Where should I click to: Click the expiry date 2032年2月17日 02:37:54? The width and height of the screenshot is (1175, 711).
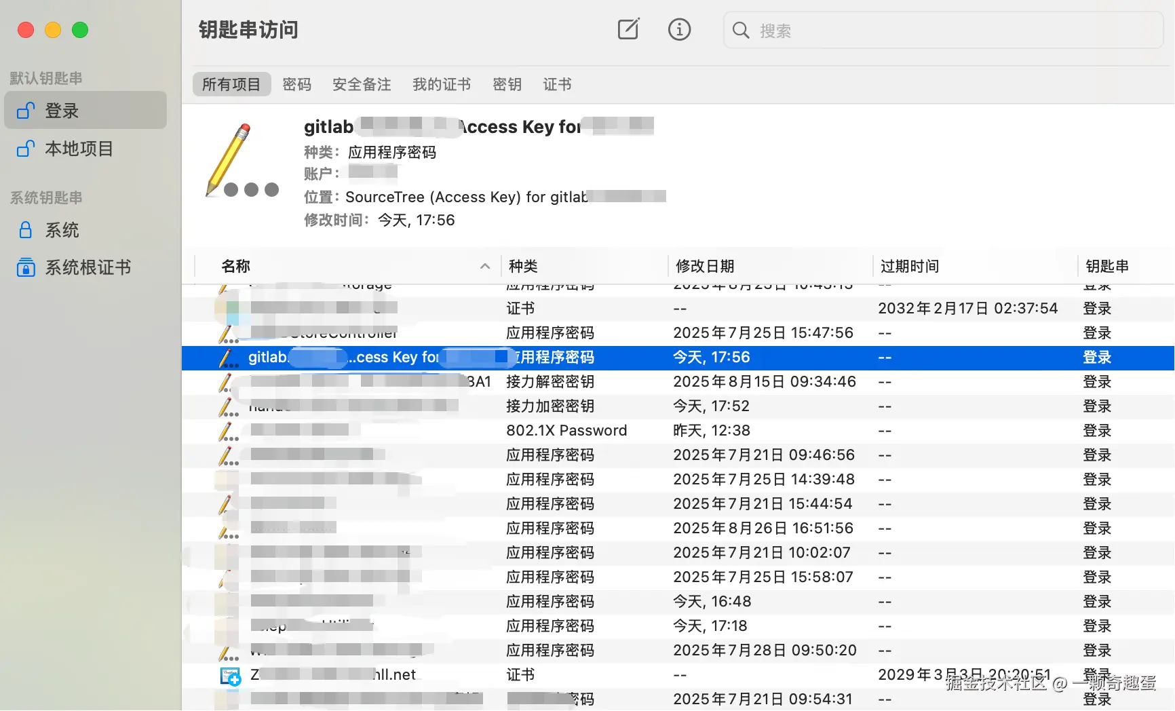(968, 309)
